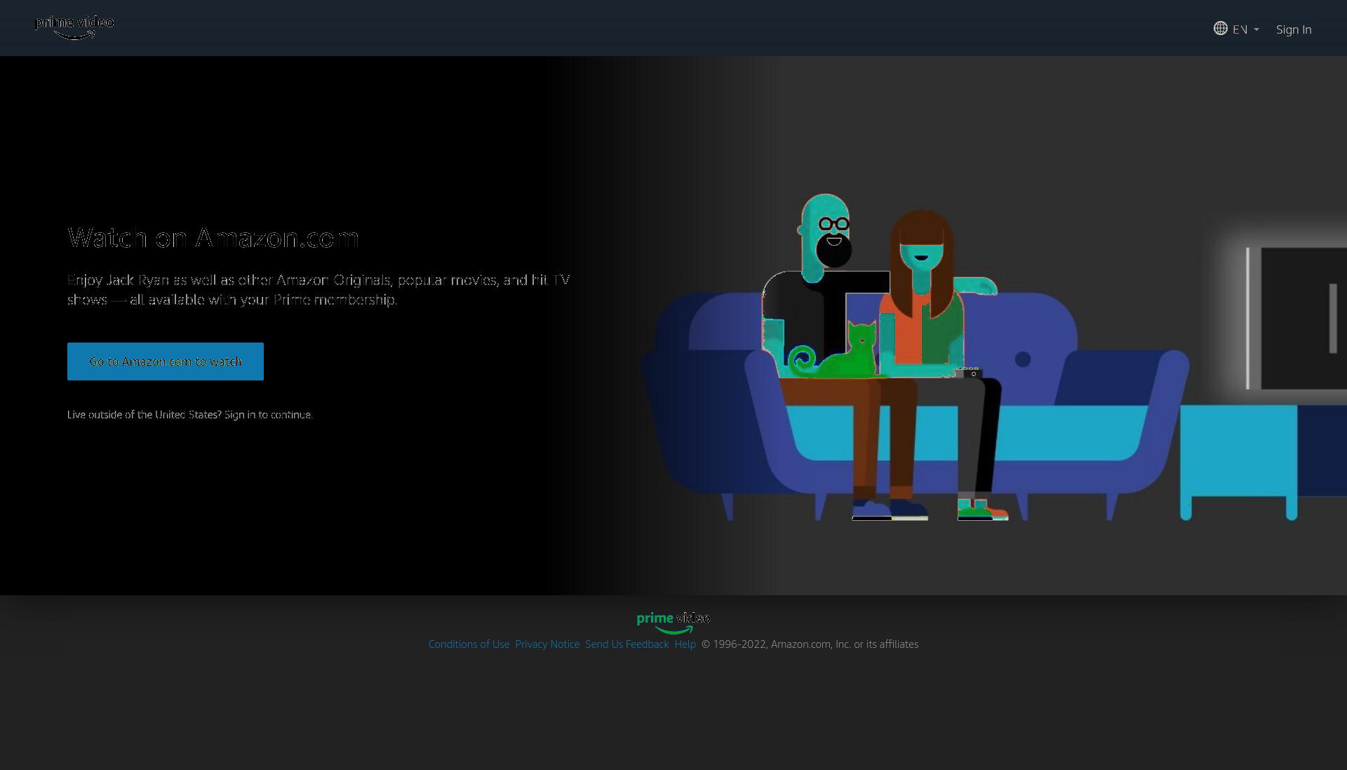The height and width of the screenshot is (770, 1347).
Task: Click the copyright 1996-2022 Amazon.com text
Action: [810, 644]
